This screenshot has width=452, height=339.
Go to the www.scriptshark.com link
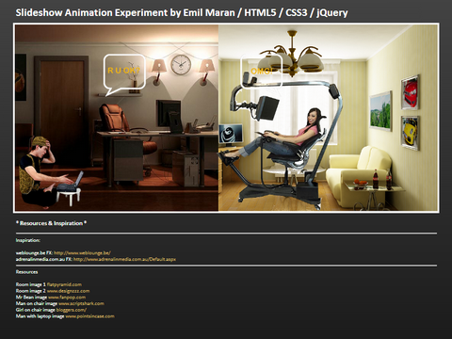pyautogui.click(x=81, y=303)
